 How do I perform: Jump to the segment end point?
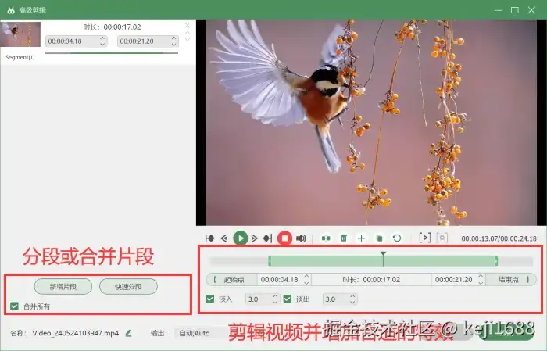[267, 238]
